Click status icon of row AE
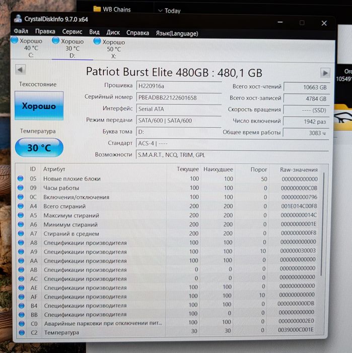Image resolution: width=352 pixels, height=353 pixels. tap(21, 287)
